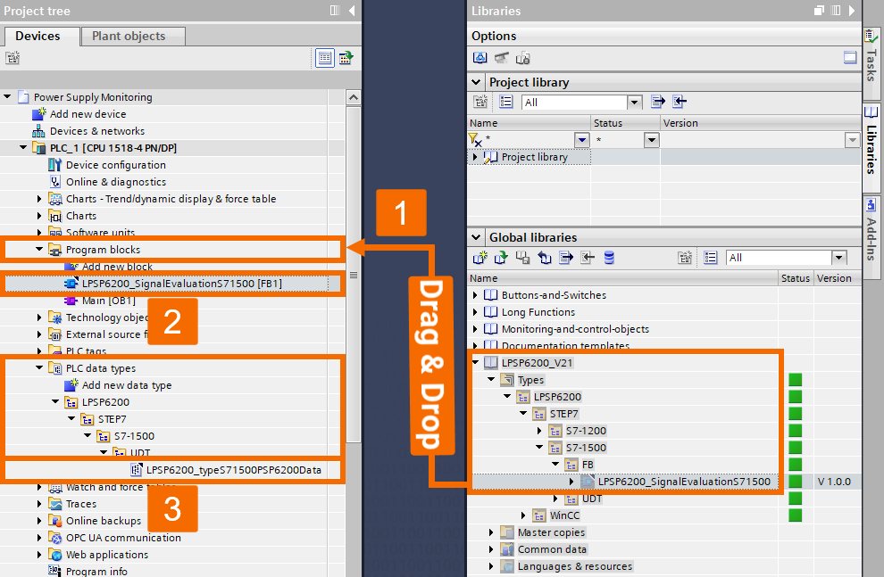Viewport: 884px width, 577px height.
Task: Expand the S7-1200 folder in global library
Action: click(x=539, y=431)
